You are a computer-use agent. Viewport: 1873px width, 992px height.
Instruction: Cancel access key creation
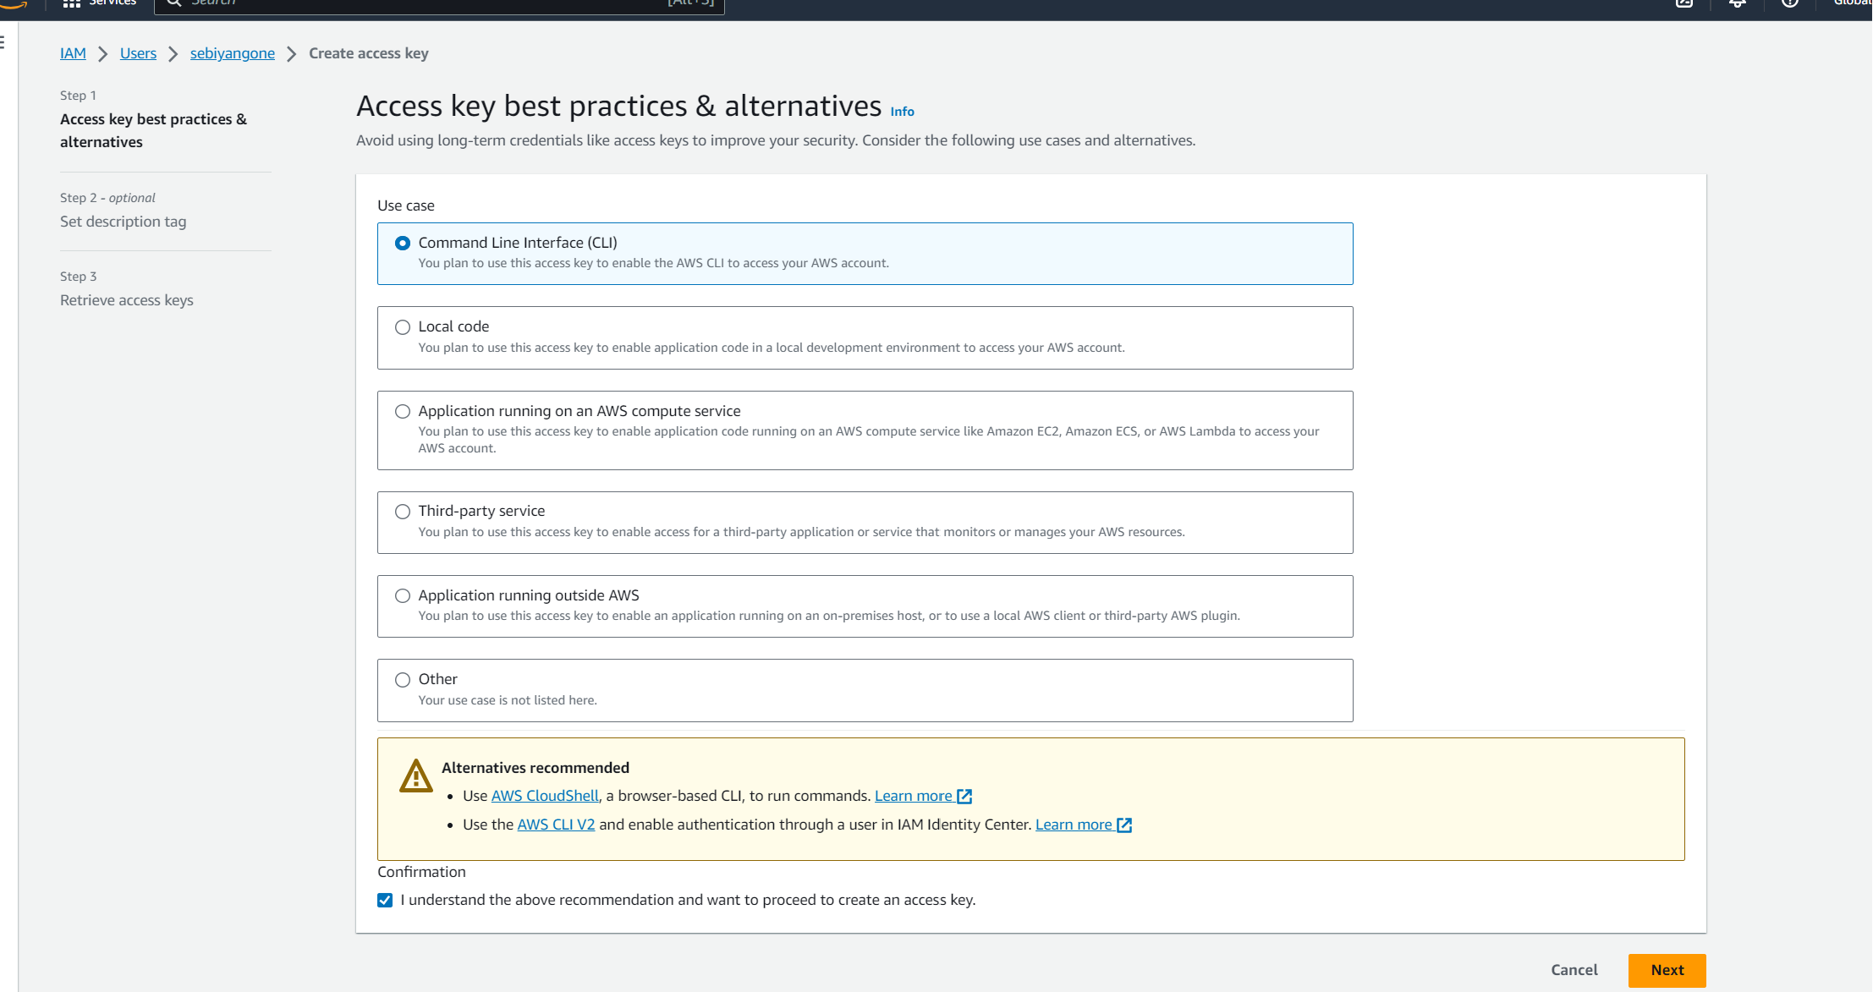(1574, 970)
